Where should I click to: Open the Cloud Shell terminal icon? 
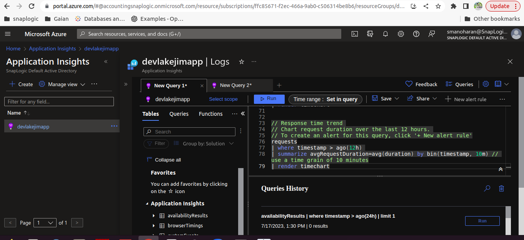coord(354,34)
